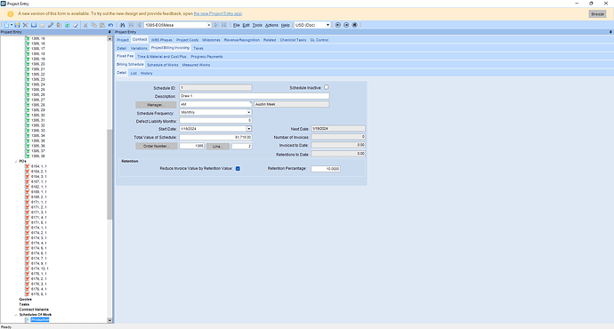Click red icon of PO 6174, 10, 1
Screen dimensions: 614x329
[x=28, y=269]
